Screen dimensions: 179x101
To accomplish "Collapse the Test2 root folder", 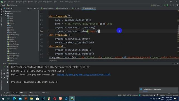I will [x=4, y=11].
